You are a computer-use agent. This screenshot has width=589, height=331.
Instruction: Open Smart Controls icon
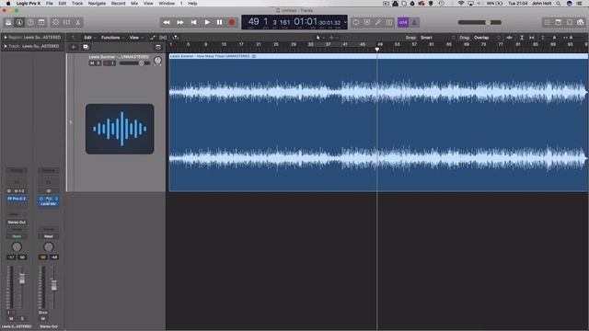click(55, 22)
